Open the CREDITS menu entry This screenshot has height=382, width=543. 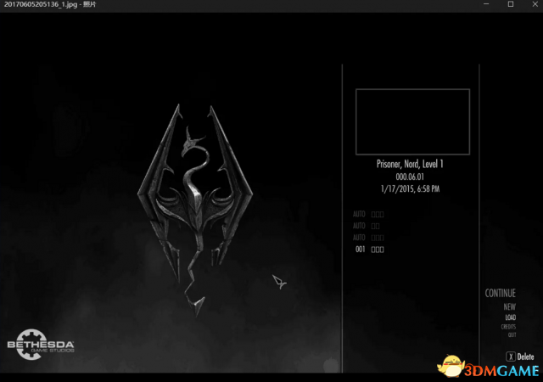tap(508, 327)
